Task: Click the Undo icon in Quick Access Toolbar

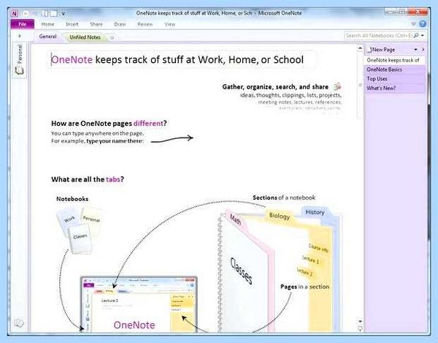Action: click(35, 13)
